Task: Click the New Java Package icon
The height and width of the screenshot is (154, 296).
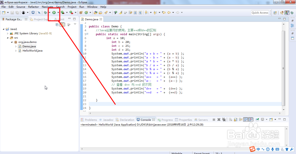Action: tap(81, 13)
